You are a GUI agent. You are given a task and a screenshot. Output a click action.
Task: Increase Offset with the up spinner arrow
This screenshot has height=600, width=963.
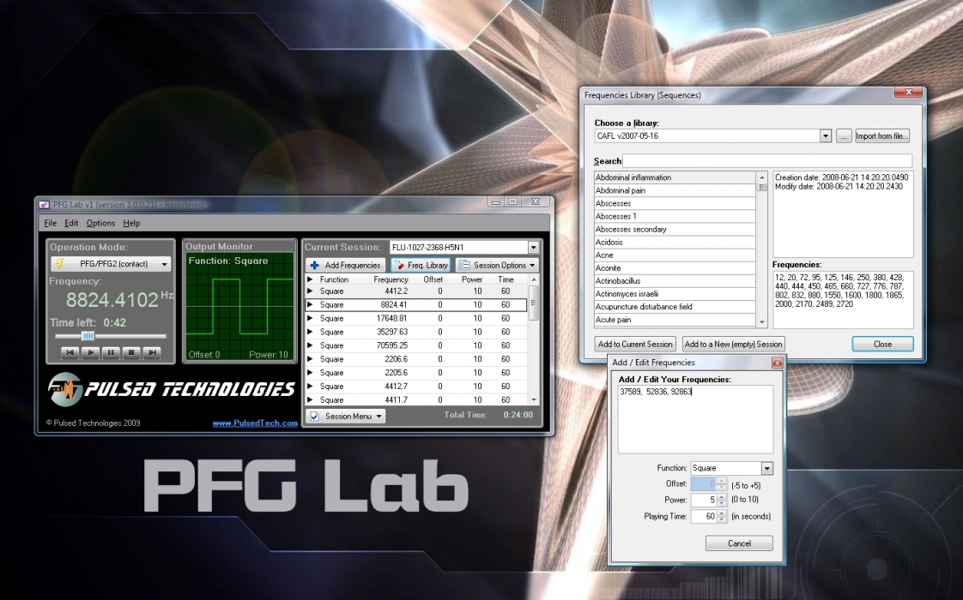(x=722, y=480)
